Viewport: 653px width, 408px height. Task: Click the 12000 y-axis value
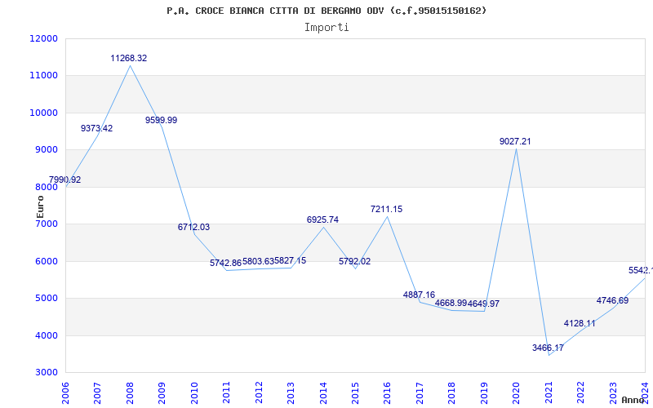(43, 38)
